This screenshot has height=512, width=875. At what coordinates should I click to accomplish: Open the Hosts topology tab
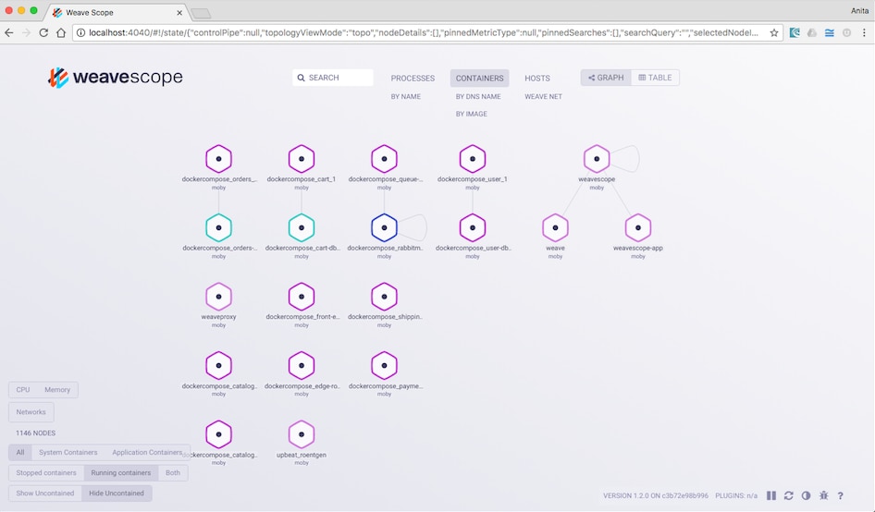[537, 78]
